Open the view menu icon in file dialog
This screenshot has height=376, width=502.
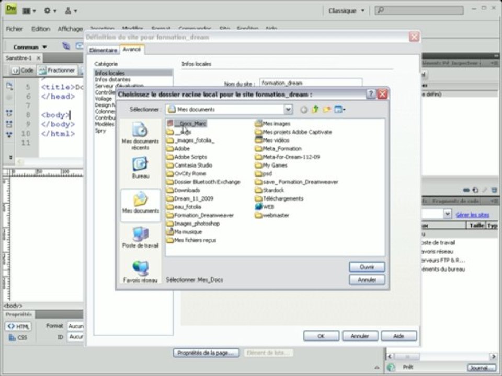click(x=339, y=110)
